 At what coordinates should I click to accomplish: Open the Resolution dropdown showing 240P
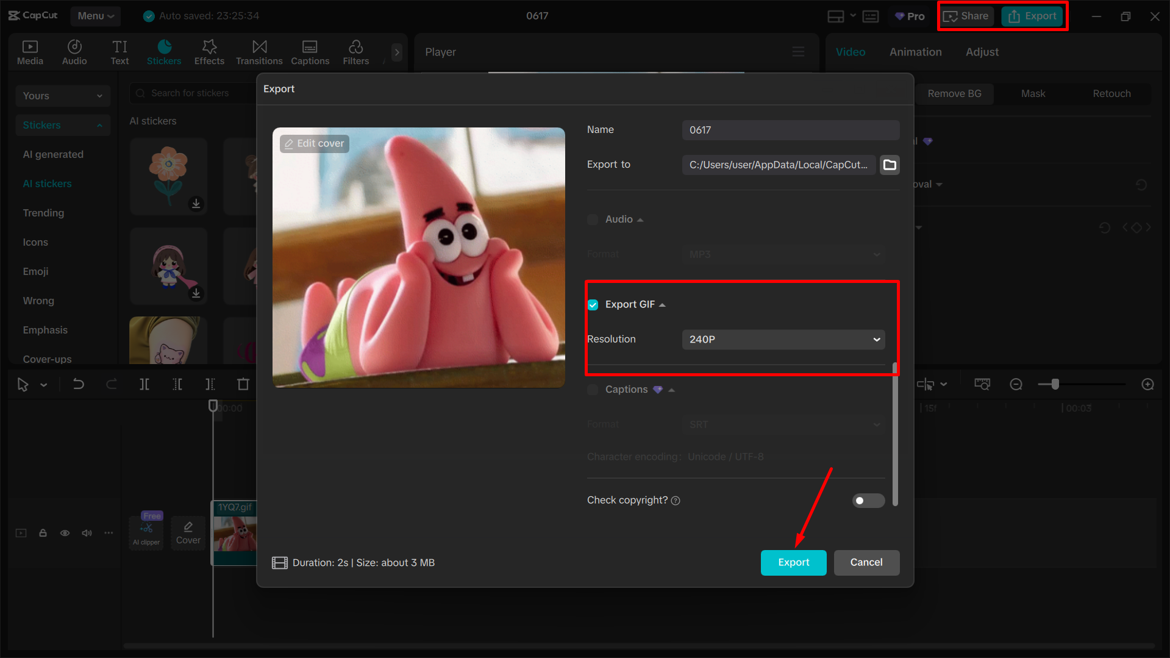(x=783, y=339)
